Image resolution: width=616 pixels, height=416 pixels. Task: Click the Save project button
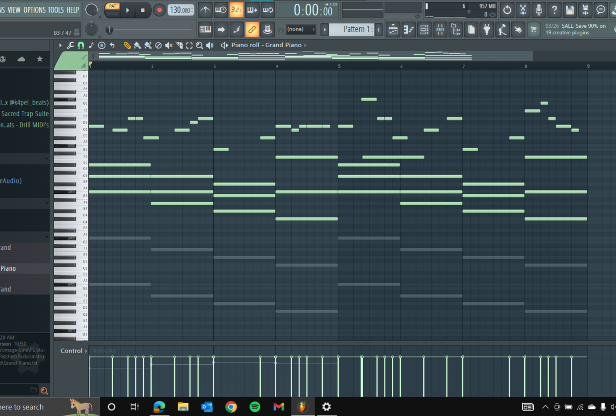pyautogui.click(x=570, y=10)
